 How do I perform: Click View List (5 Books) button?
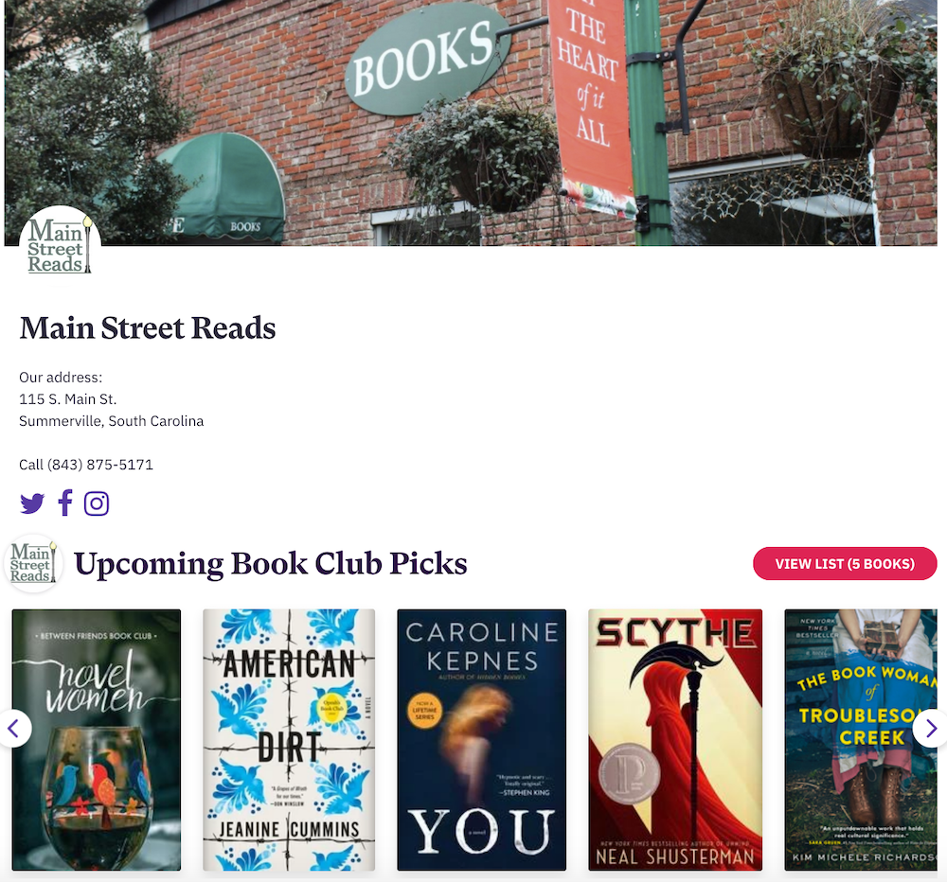point(845,564)
